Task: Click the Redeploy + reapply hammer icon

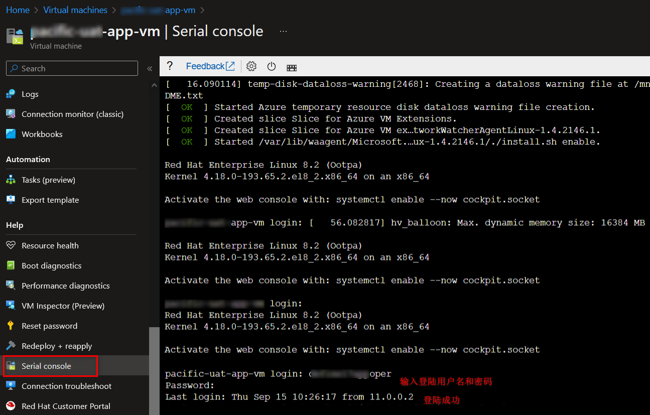Action: 11,346
